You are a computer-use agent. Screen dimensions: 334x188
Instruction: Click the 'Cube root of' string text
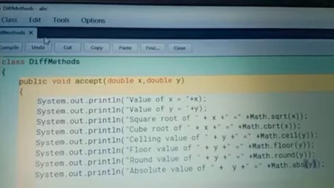(156, 129)
